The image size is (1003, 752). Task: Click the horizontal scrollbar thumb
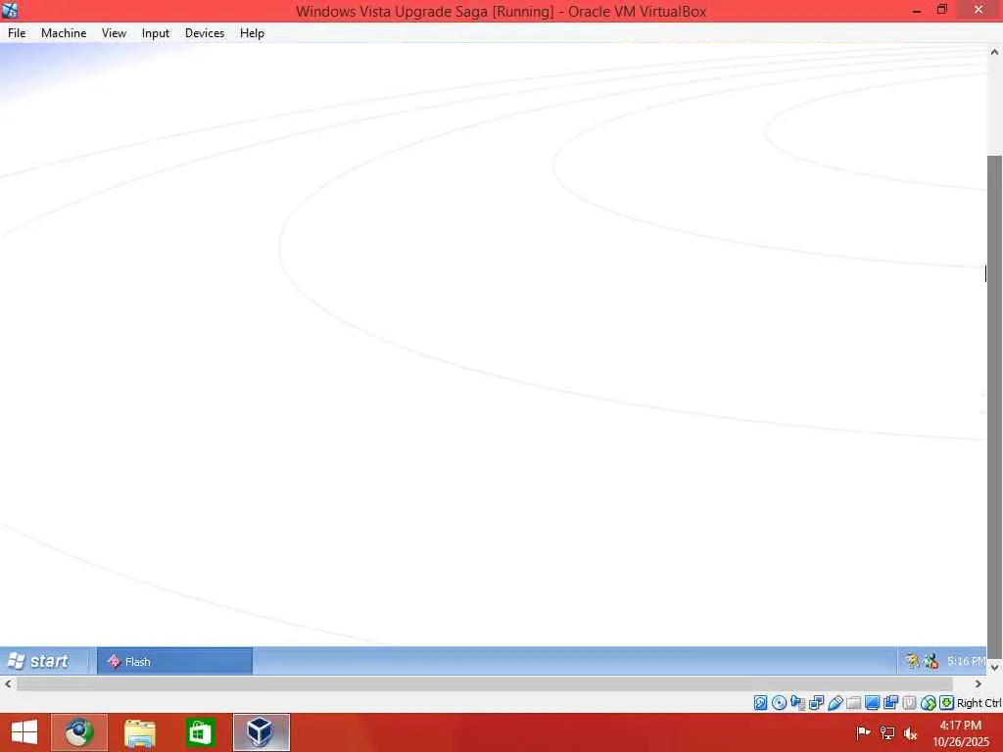485,683
